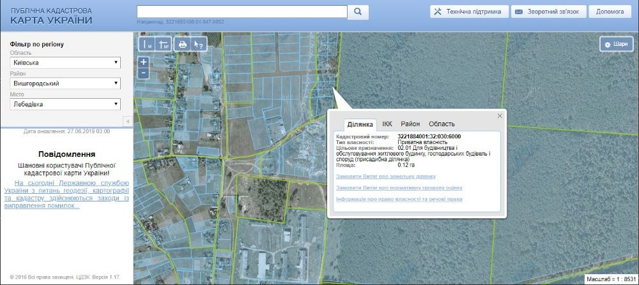Viewport: 639px width, 285px height.
Task: Click the 0.12 га area value
Action: (406, 166)
